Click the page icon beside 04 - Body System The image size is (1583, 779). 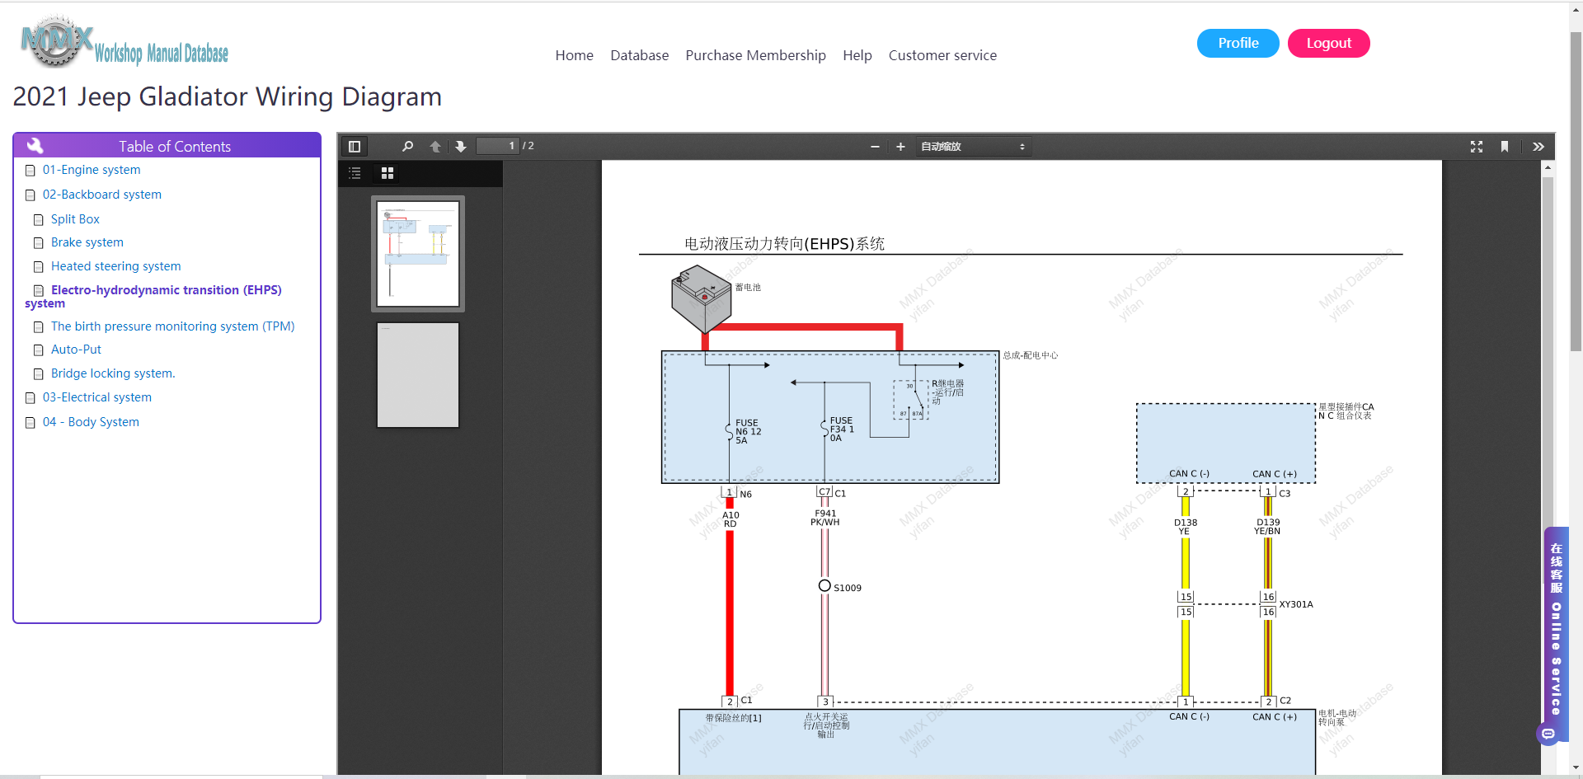click(31, 423)
